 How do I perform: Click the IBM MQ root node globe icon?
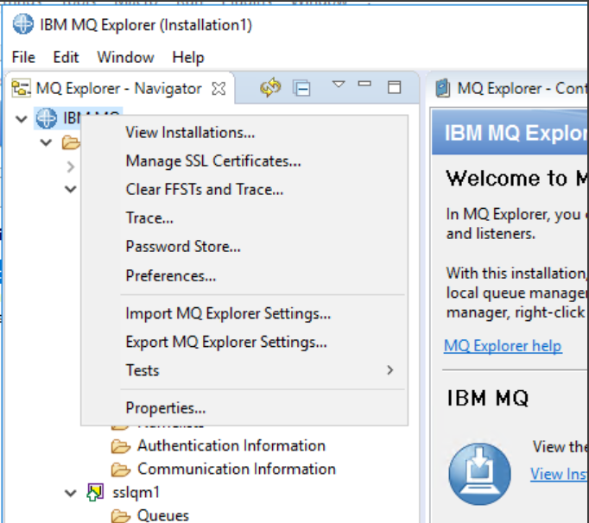(x=46, y=118)
